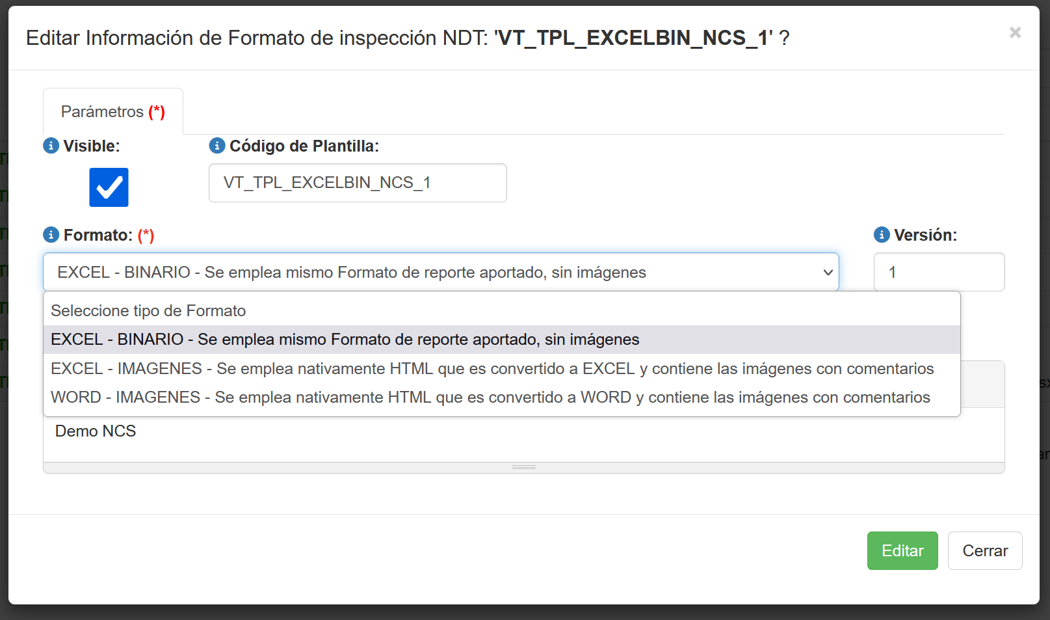
Task: Click the Código de Plantilla text field
Action: coord(357,183)
